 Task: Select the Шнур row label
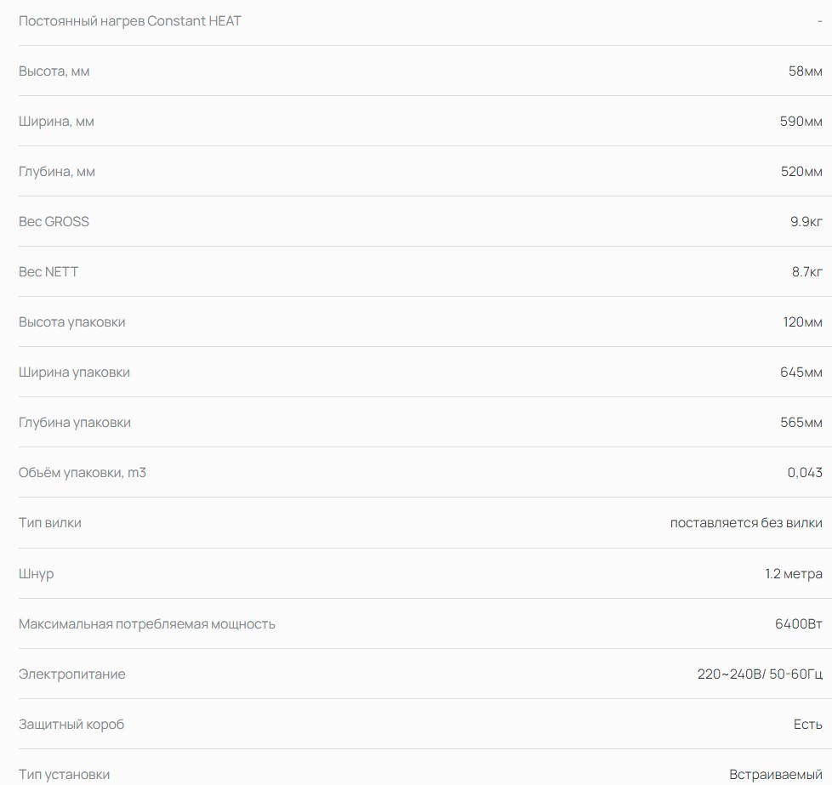[x=36, y=574]
